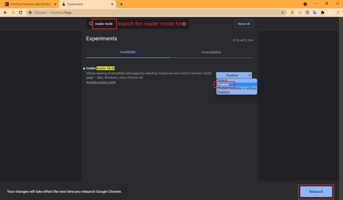Switch to the MiniTool Software browser tab
The height and width of the screenshot is (200, 343).
[x=28, y=4]
